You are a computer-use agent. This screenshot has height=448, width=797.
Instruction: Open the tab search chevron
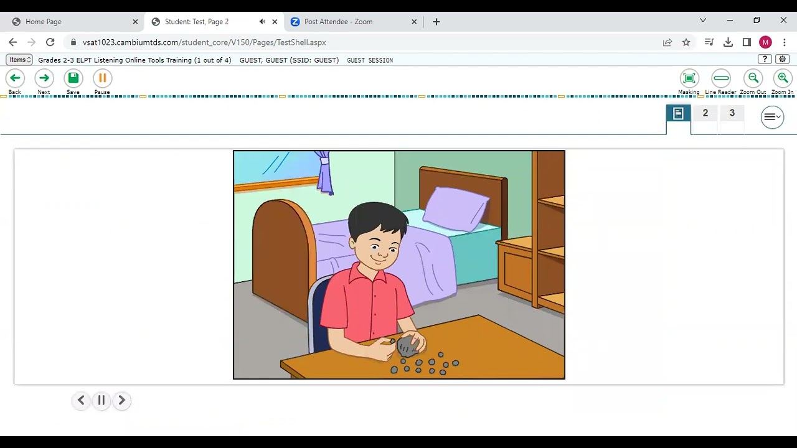click(x=703, y=21)
